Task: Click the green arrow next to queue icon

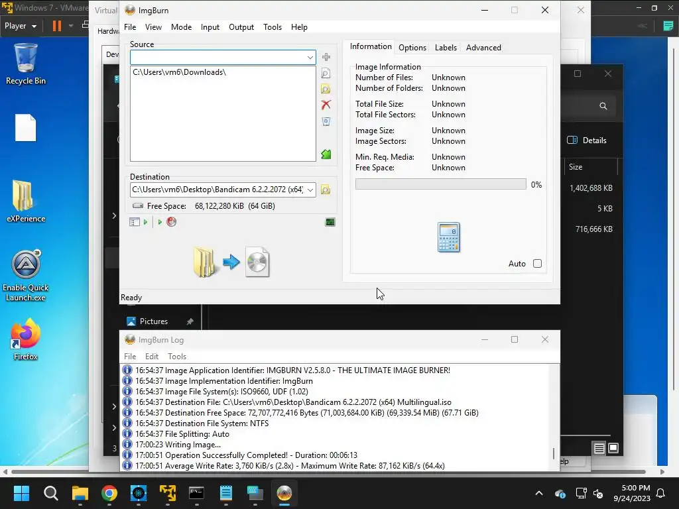Action: click(x=145, y=222)
